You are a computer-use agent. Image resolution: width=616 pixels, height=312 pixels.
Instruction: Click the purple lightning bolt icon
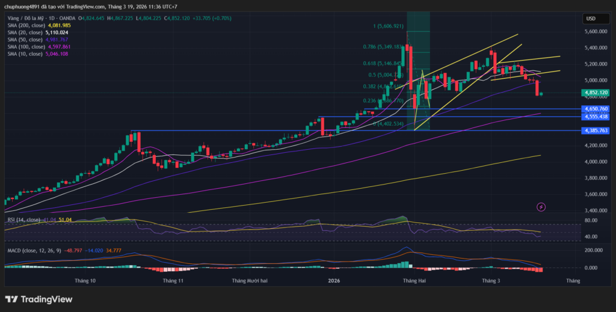(541, 207)
